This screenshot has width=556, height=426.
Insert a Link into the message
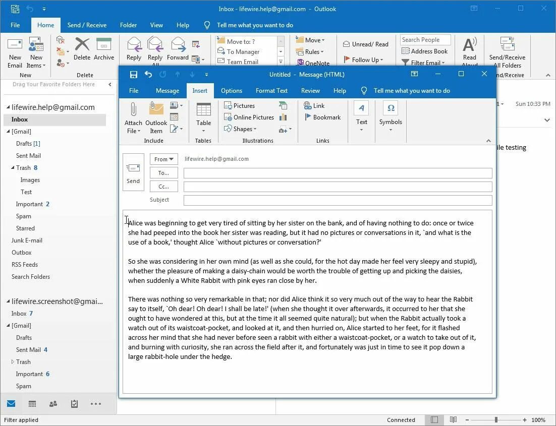pyautogui.click(x=314, y=105)
